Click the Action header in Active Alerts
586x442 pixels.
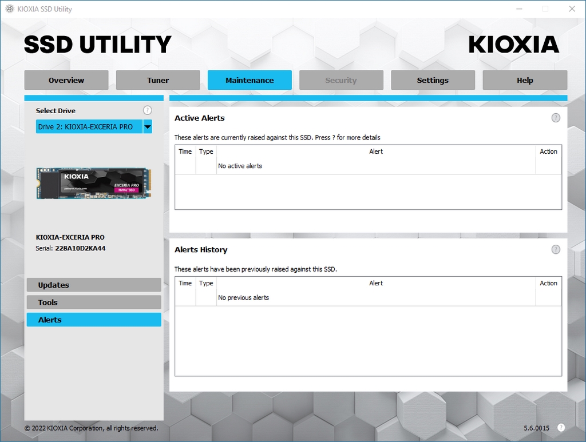click(x=548, y=152)
